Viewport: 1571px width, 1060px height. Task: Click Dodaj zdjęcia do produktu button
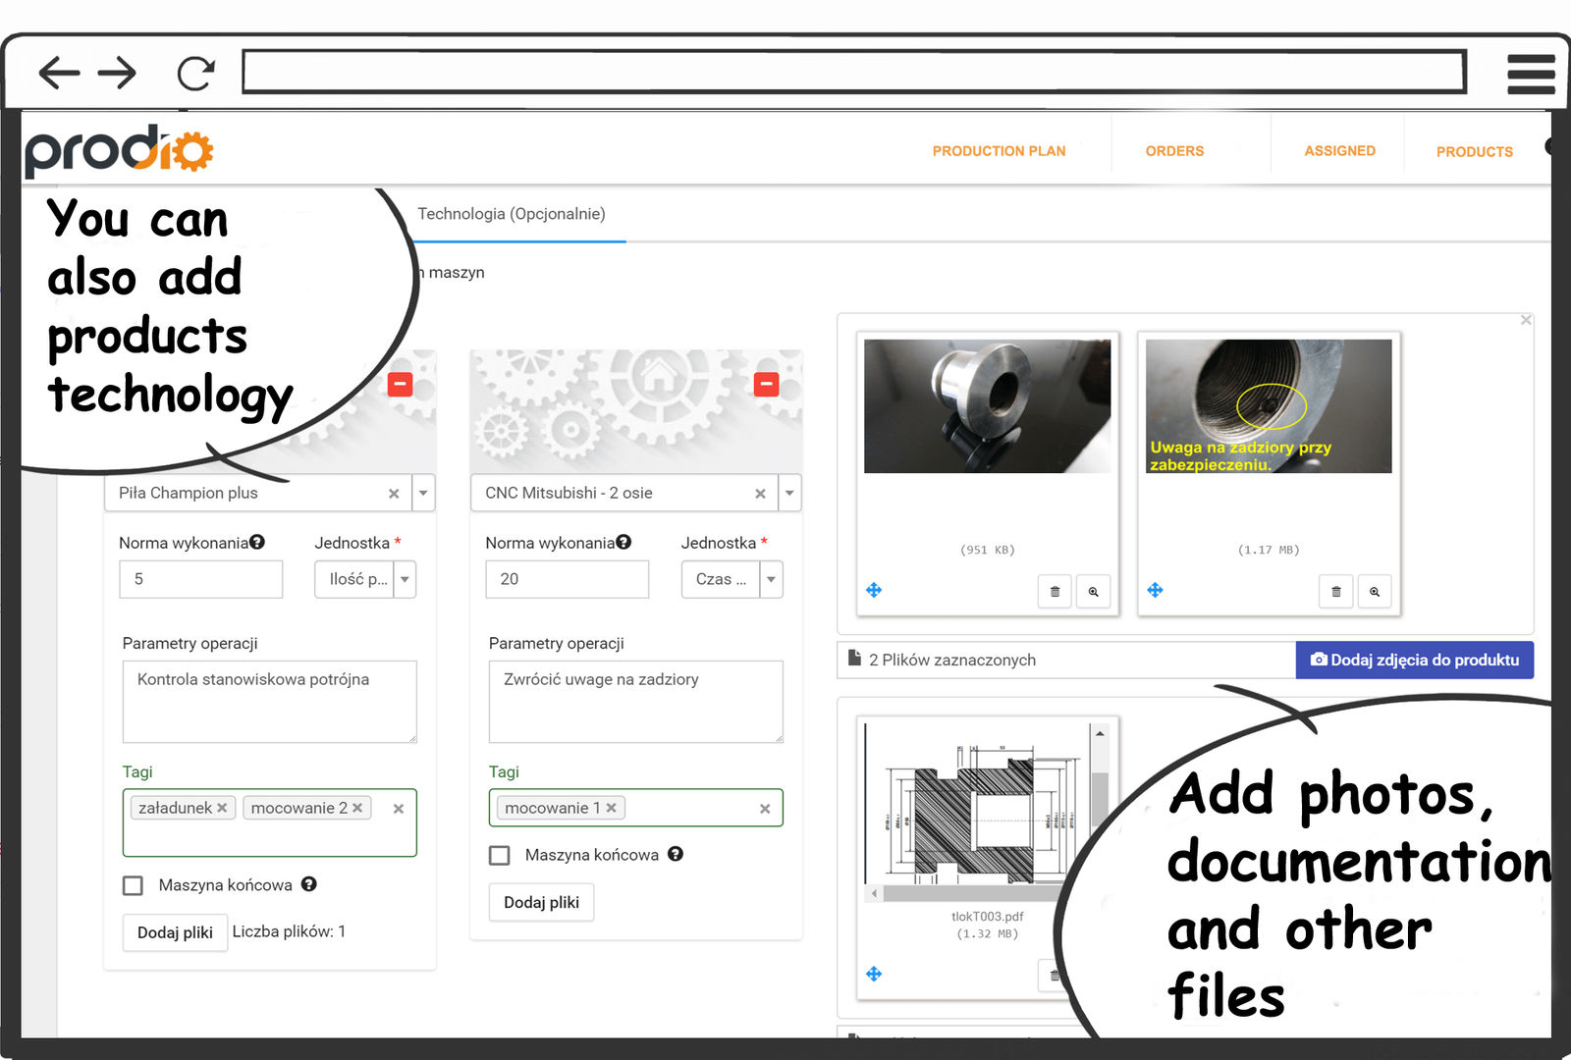(1415, 660)
